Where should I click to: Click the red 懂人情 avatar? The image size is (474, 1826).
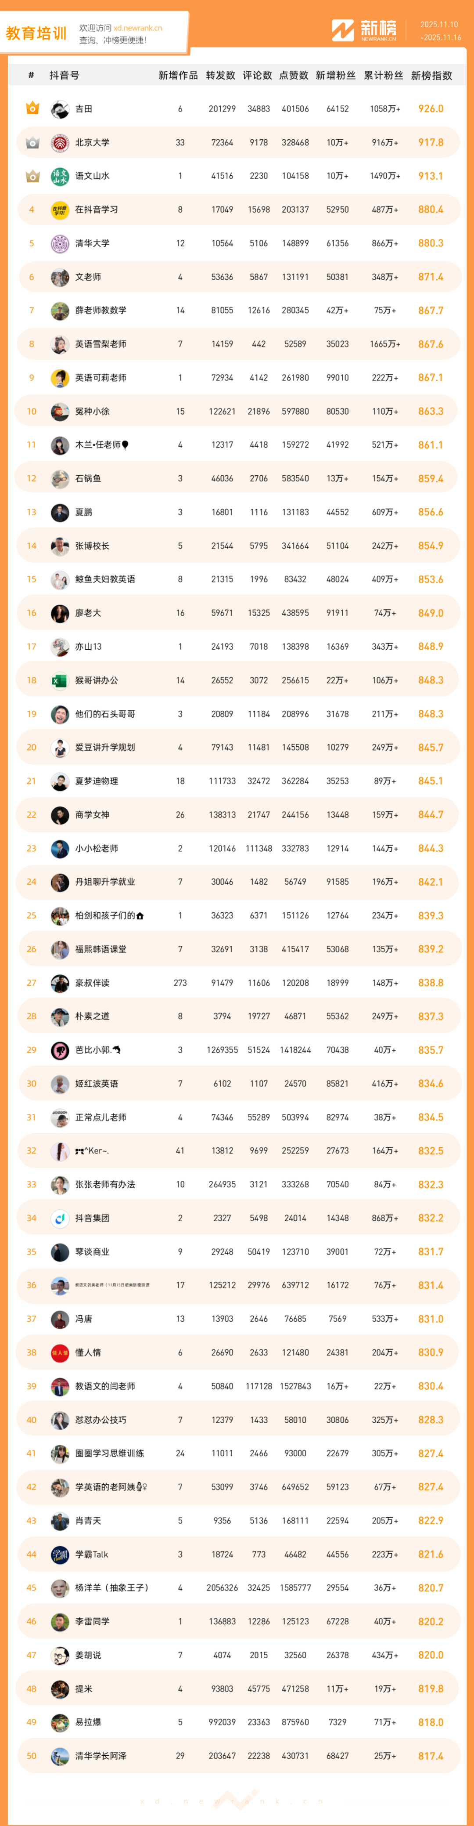60,1352
